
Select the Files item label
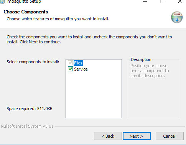(78, 63)
